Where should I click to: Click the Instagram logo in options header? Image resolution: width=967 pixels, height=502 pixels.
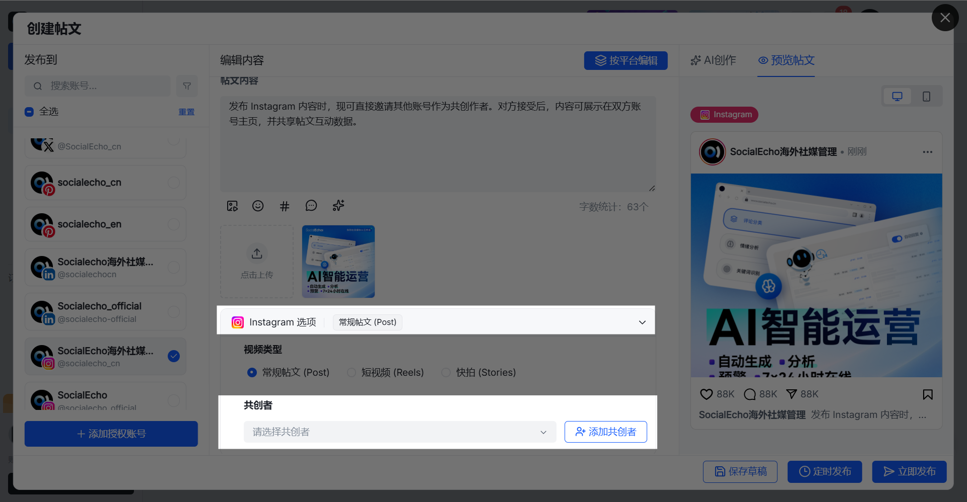(238, 322)
